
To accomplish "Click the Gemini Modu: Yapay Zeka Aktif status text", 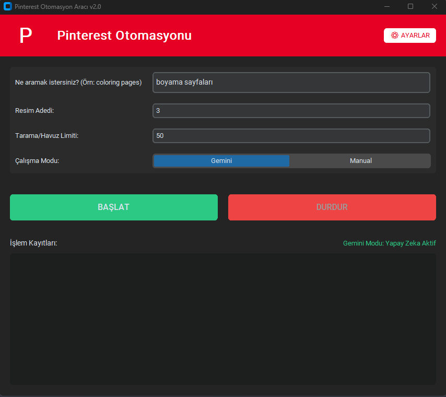I will [x=390, y=243].
